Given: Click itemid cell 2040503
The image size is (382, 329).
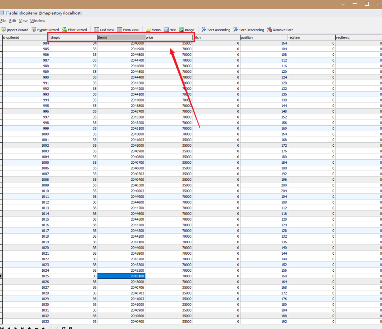Looking at the screenshot, I should coord(121,174).
